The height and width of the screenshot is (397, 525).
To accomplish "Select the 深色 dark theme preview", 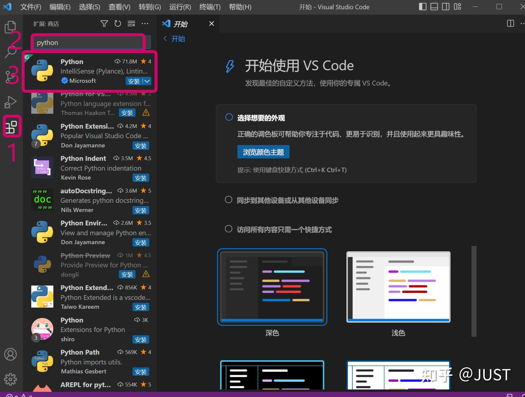I will tap(272, 287).
